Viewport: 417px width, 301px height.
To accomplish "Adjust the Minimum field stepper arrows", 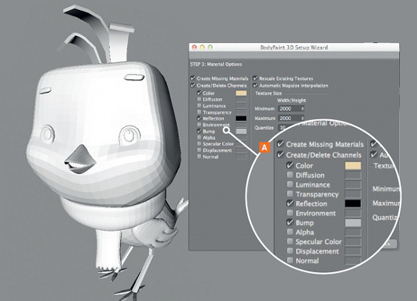I will click(302, 108).
